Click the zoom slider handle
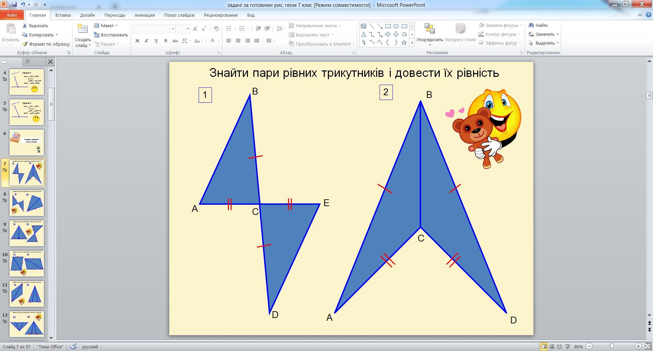653x351 pixels. click(612, 346)
